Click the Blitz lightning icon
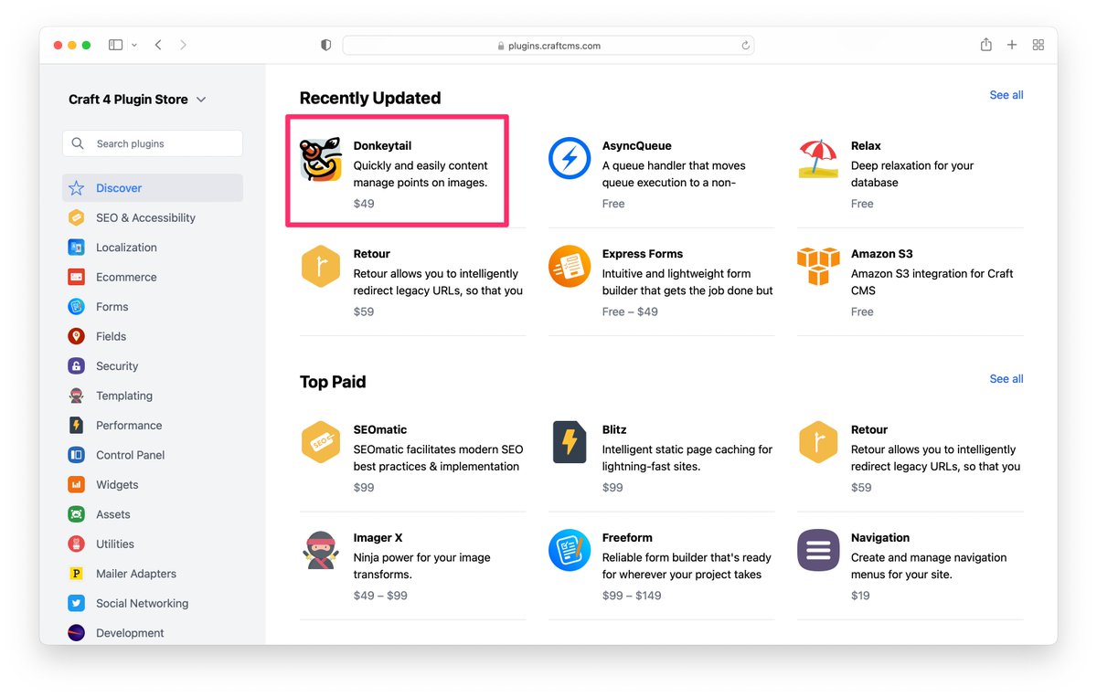Image resolution: width=1097 pixels, height=697 pixels. [570, 443]
